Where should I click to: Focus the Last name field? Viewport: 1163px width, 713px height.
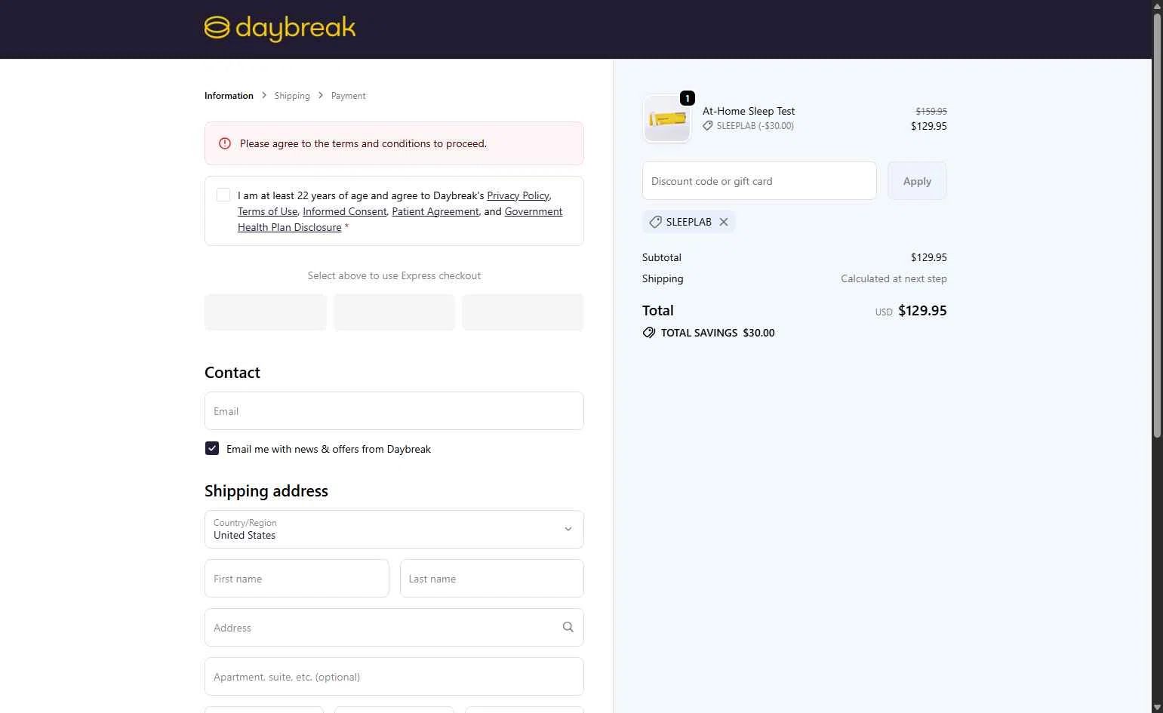(492, 578)
